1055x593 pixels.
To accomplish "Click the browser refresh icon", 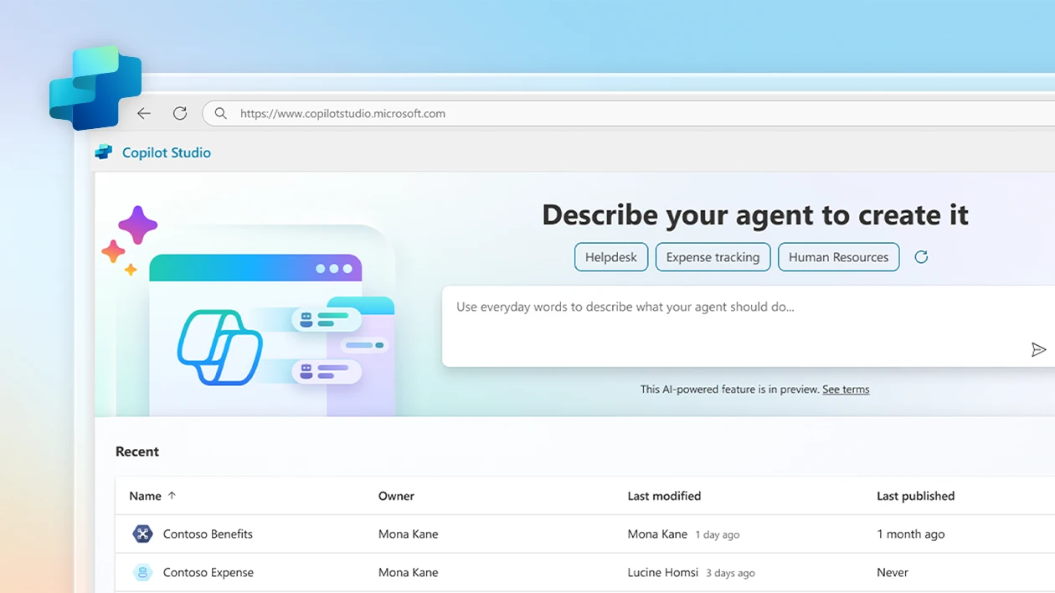I will (x=179, y=113).
